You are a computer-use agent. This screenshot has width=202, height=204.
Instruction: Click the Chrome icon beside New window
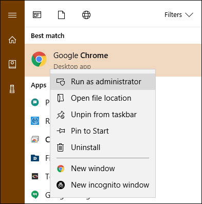point(61,169)
